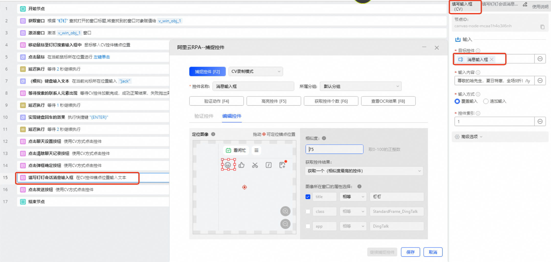Select the 填写钉钉会话消息输入框 step row

click(93, 178)
